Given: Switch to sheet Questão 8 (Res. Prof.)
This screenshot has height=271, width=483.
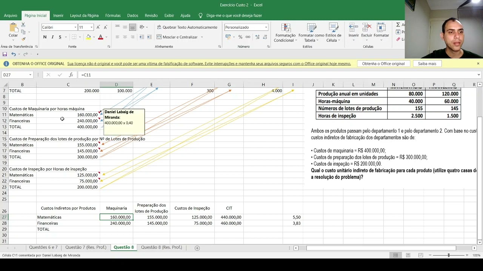Looking at the screenshot, I should click(162, 247).
